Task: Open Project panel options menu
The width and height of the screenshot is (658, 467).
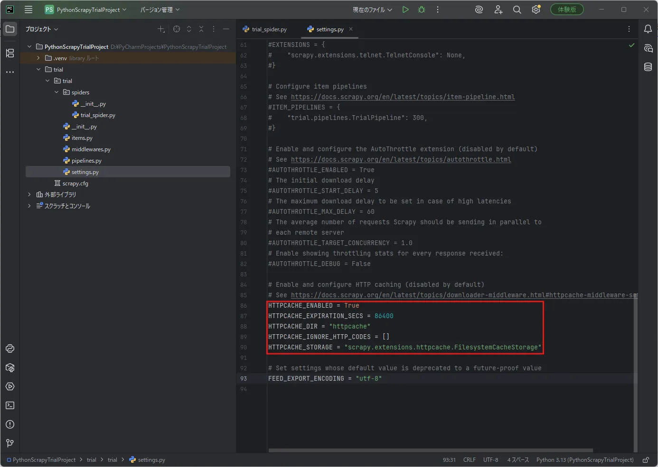Action: (x=214, y=29)
